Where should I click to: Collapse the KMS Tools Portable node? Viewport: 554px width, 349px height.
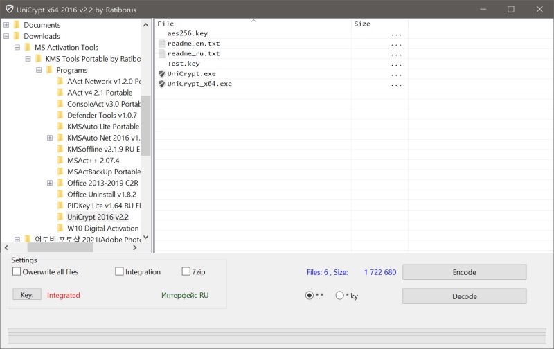pos(28,59)
